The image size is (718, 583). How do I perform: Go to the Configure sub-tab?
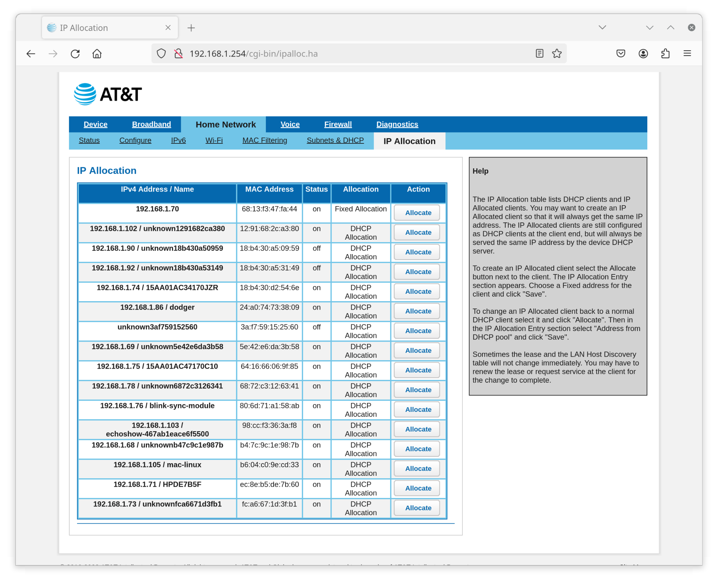click(135, 141)
